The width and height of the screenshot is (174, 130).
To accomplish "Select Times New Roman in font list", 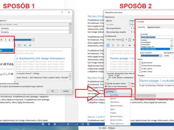I will click(155, 49).
